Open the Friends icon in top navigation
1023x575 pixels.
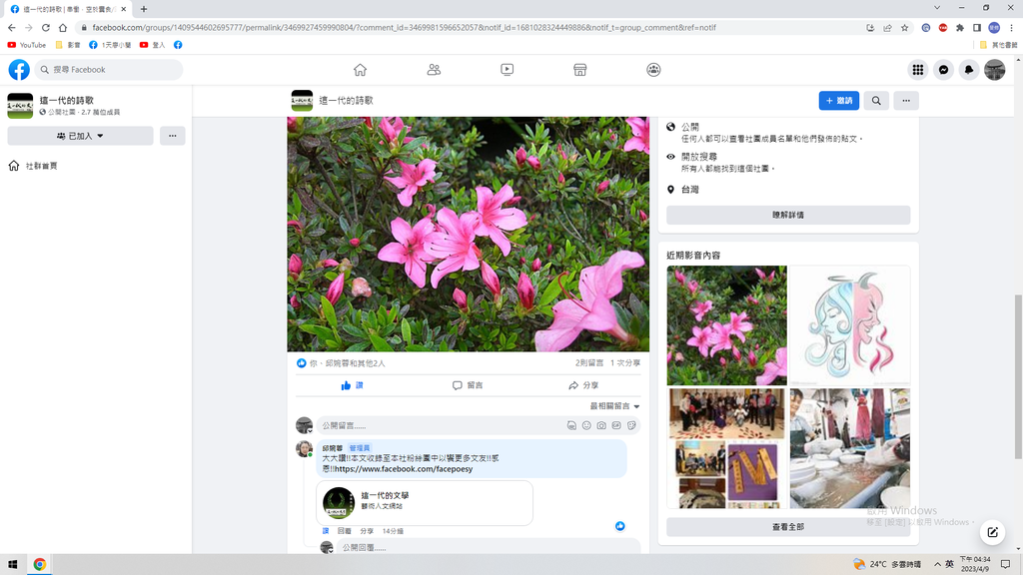434,70
